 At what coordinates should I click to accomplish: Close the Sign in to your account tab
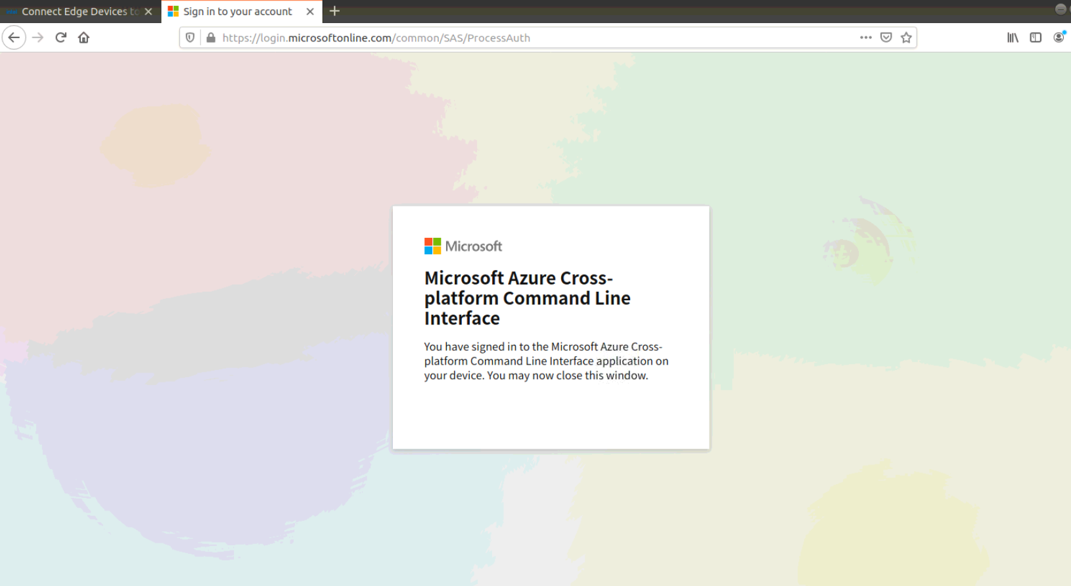click(x=310, y=11)
